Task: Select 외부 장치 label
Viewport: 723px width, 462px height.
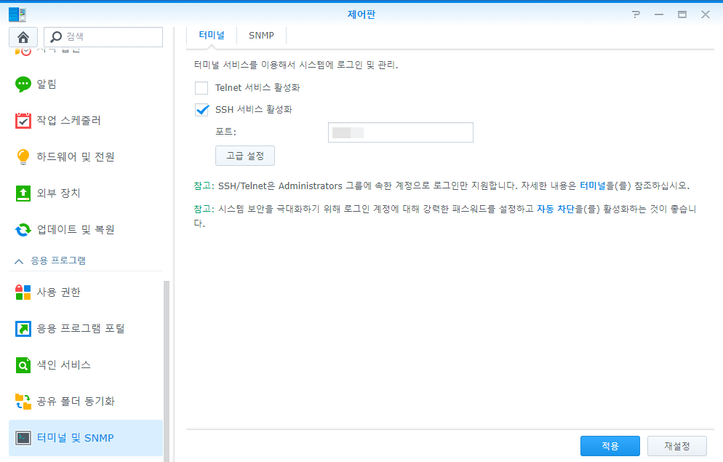Action: [59, 194]
